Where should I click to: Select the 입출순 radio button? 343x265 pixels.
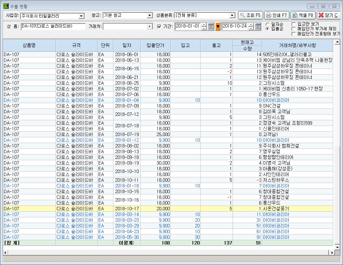click(x=268, y=29)
